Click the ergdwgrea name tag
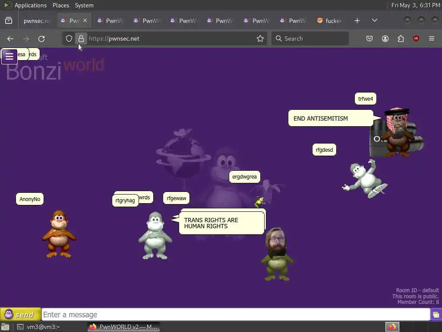The height and width of the screenshot is (332, 442). 244,177
